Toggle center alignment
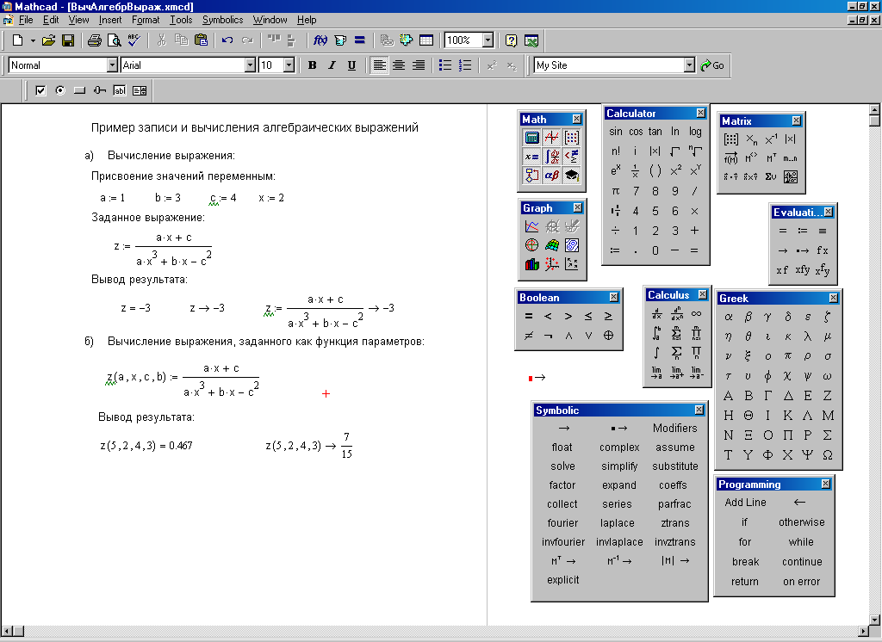The height and width of the screenshot is (642, 882). tap(399, 65)
